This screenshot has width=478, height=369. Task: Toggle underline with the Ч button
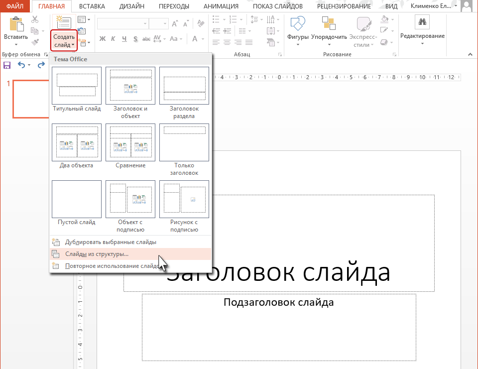124,39
